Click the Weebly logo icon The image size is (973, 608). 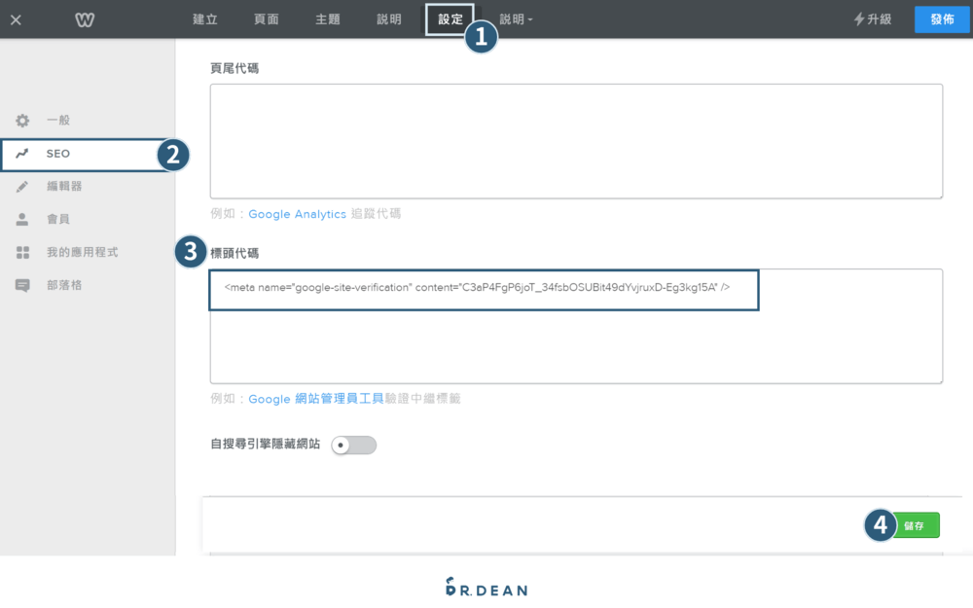84,18
